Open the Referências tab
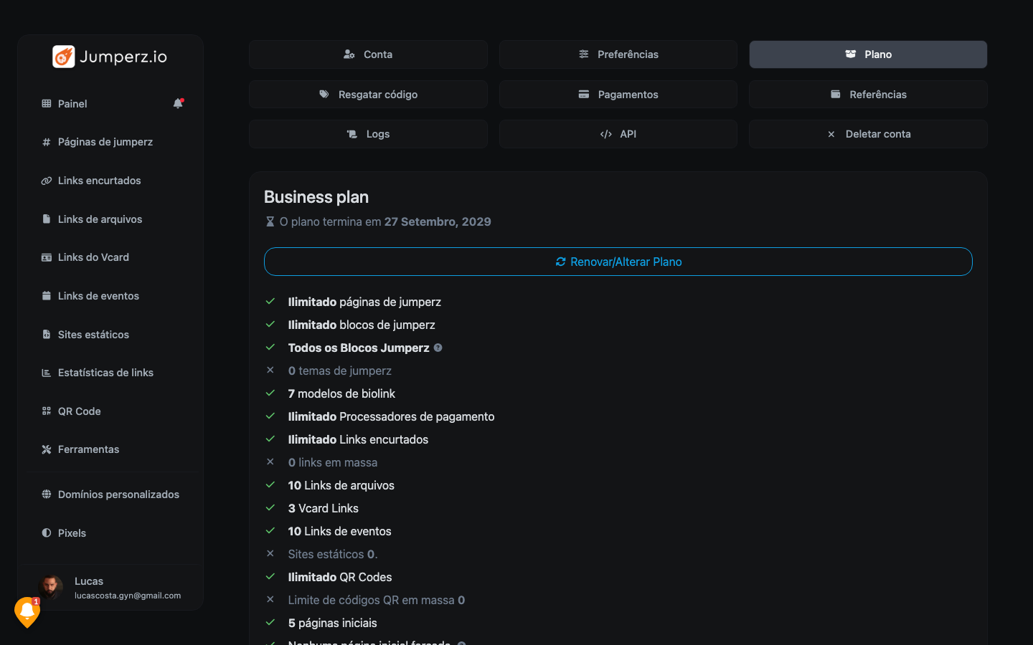This screenshot has height=645, width=1033. (x=868, y=95)
